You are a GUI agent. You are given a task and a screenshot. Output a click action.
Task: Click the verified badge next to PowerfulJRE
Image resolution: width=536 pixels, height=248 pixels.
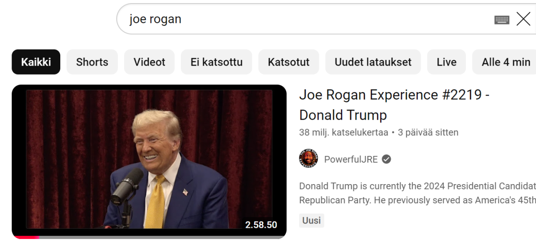(386, 159)
